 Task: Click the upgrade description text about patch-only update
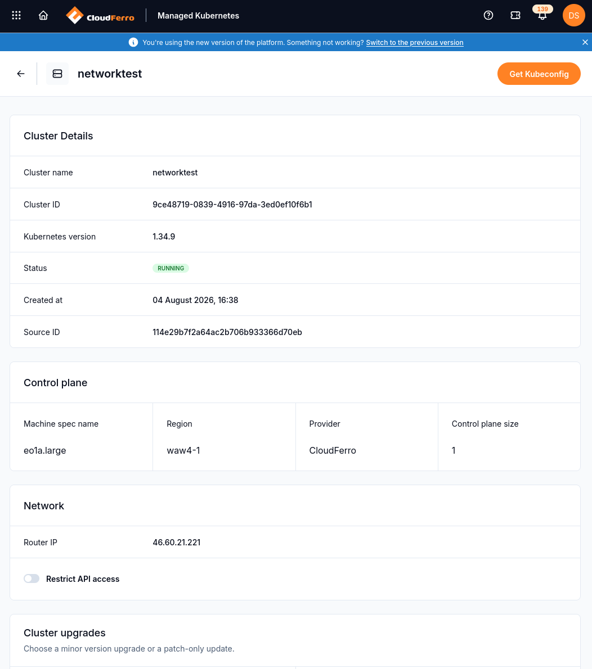129,649
